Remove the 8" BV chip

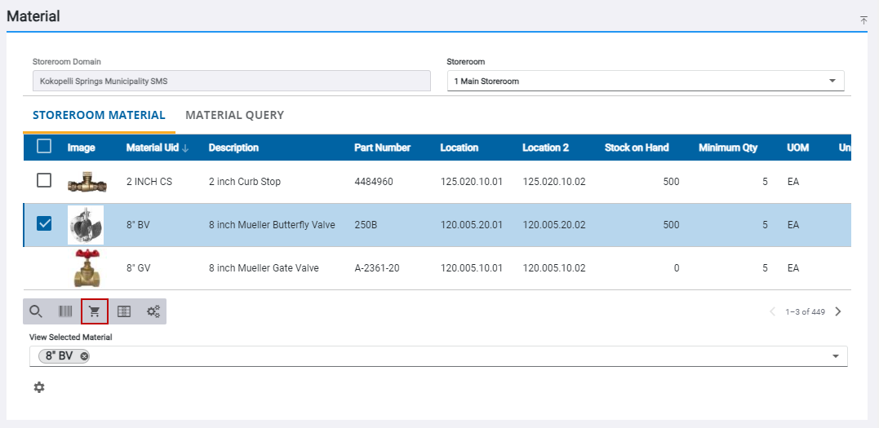pos(84,356)
